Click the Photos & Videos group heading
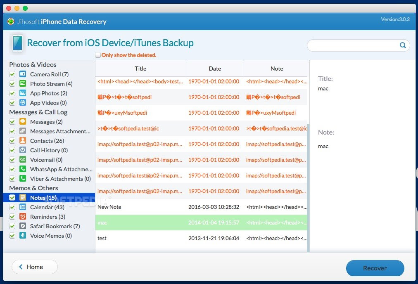 (33, 64)
